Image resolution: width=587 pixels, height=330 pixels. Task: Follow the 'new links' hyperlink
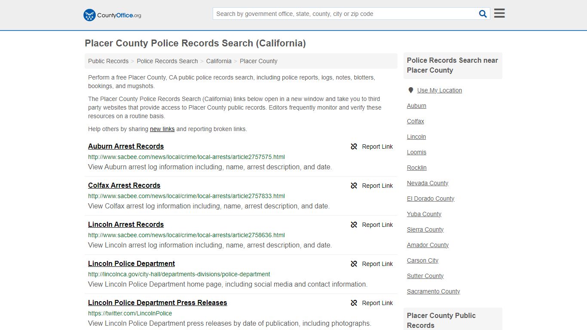pos(162,129)
